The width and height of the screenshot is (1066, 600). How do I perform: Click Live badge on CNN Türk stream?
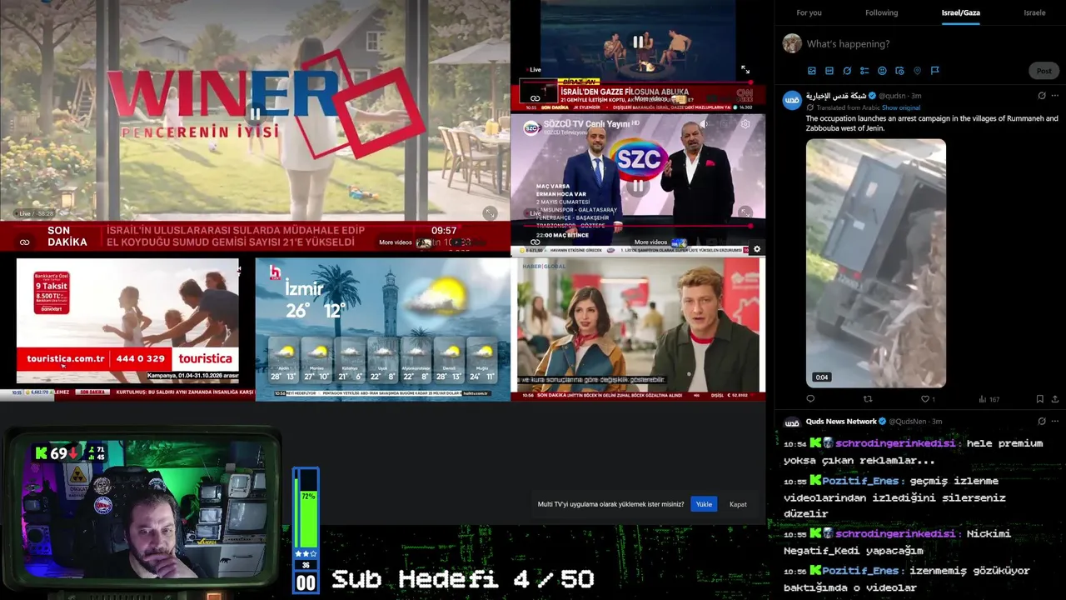(x=532, y=70)
